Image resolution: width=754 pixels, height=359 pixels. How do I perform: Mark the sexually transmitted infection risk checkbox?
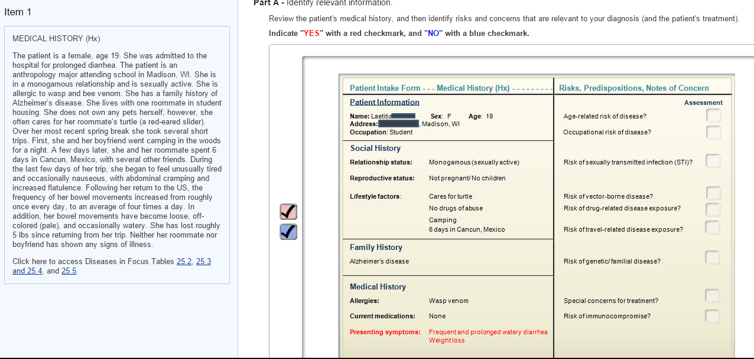pos(713,160)
